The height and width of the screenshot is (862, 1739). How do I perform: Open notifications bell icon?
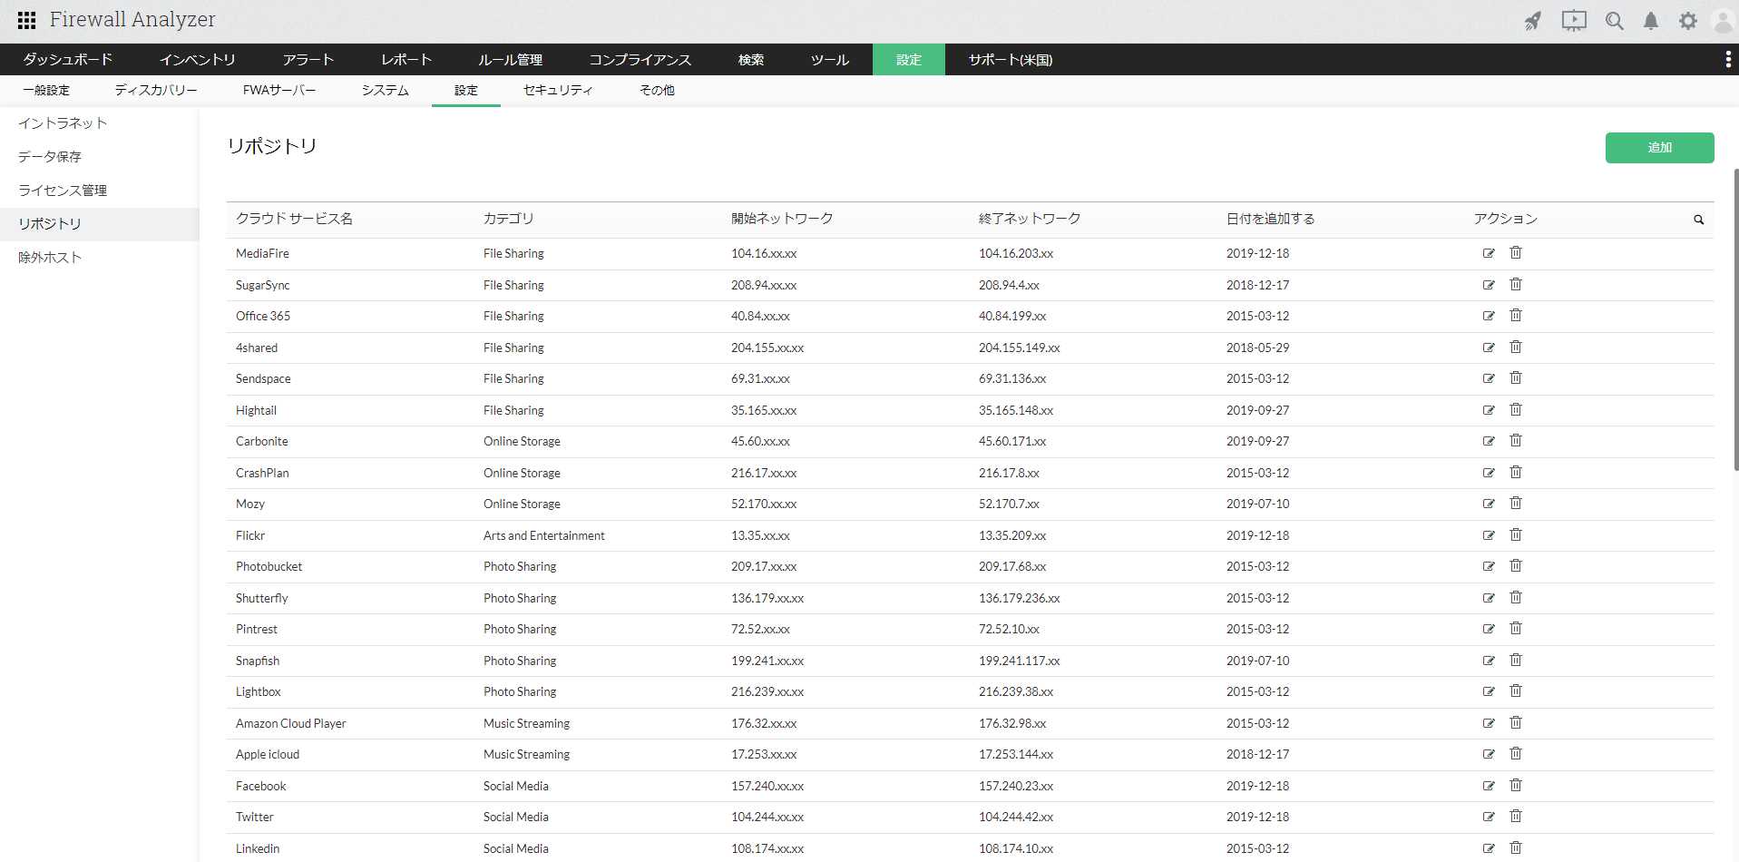(x=1651, y=21)
